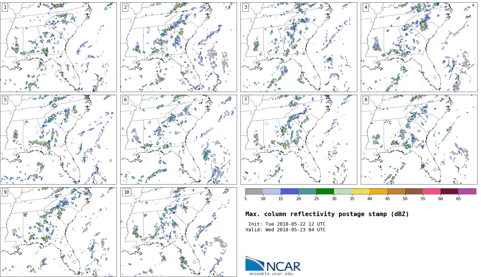Select ensemble member 1 map
This screenshot has height=277, width=481.
click(58, 47)
